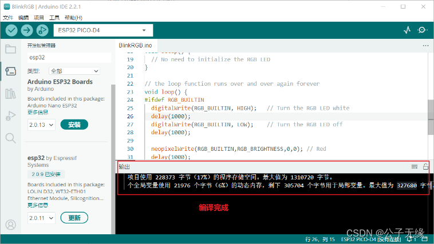
Task: Click ESP32 PICO-D4 status bar board text
Action: point(371,239)
